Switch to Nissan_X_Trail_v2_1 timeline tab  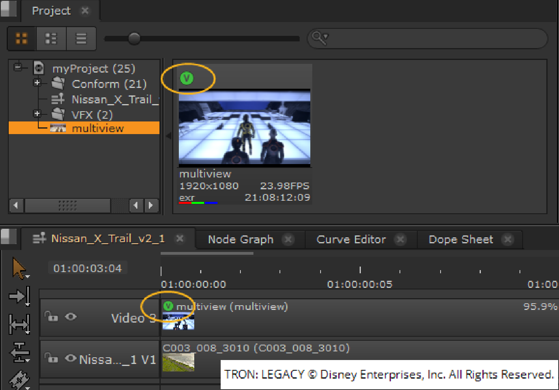click(x=108, y=239)
